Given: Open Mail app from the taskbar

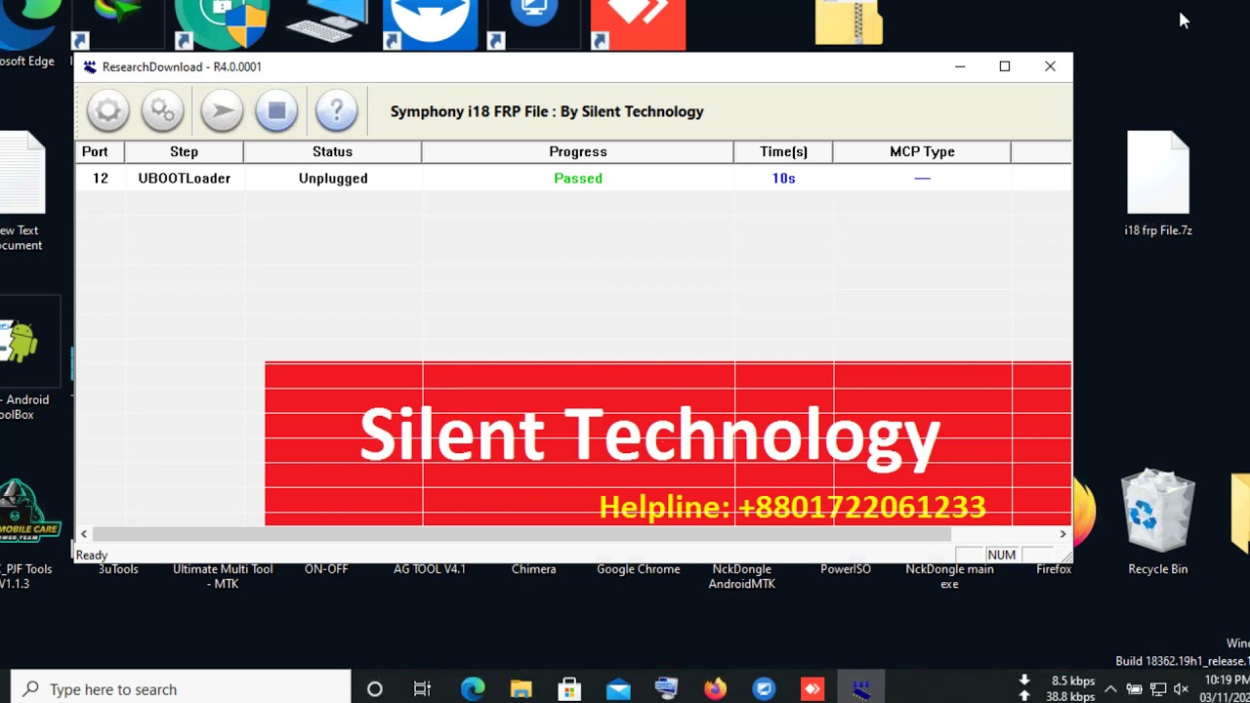Looking at the screenshot, I should (x=618, y=689).
